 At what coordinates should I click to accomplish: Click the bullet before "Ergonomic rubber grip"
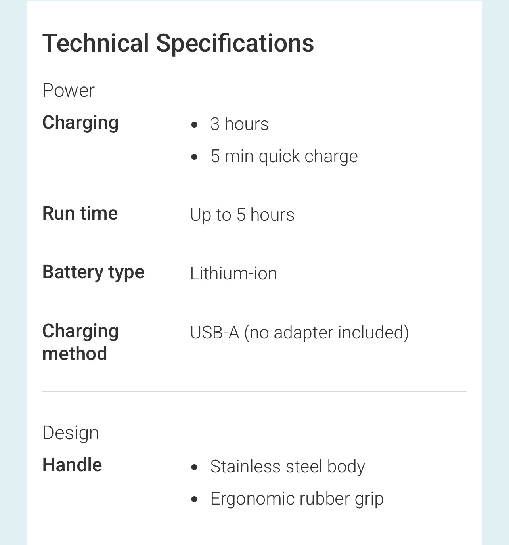pyautogui.click(x=194, y=499)
